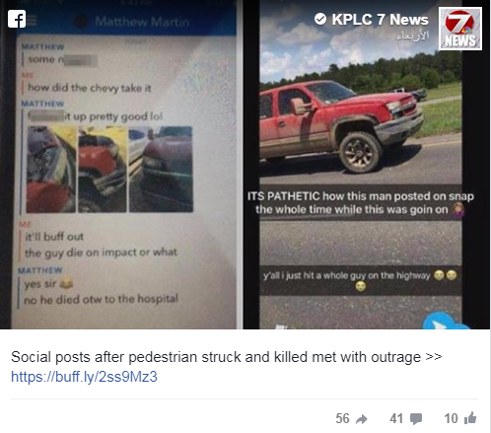Click the thumbs-up like icon
This screenshot has width=491, height=433.
point(470,418)
